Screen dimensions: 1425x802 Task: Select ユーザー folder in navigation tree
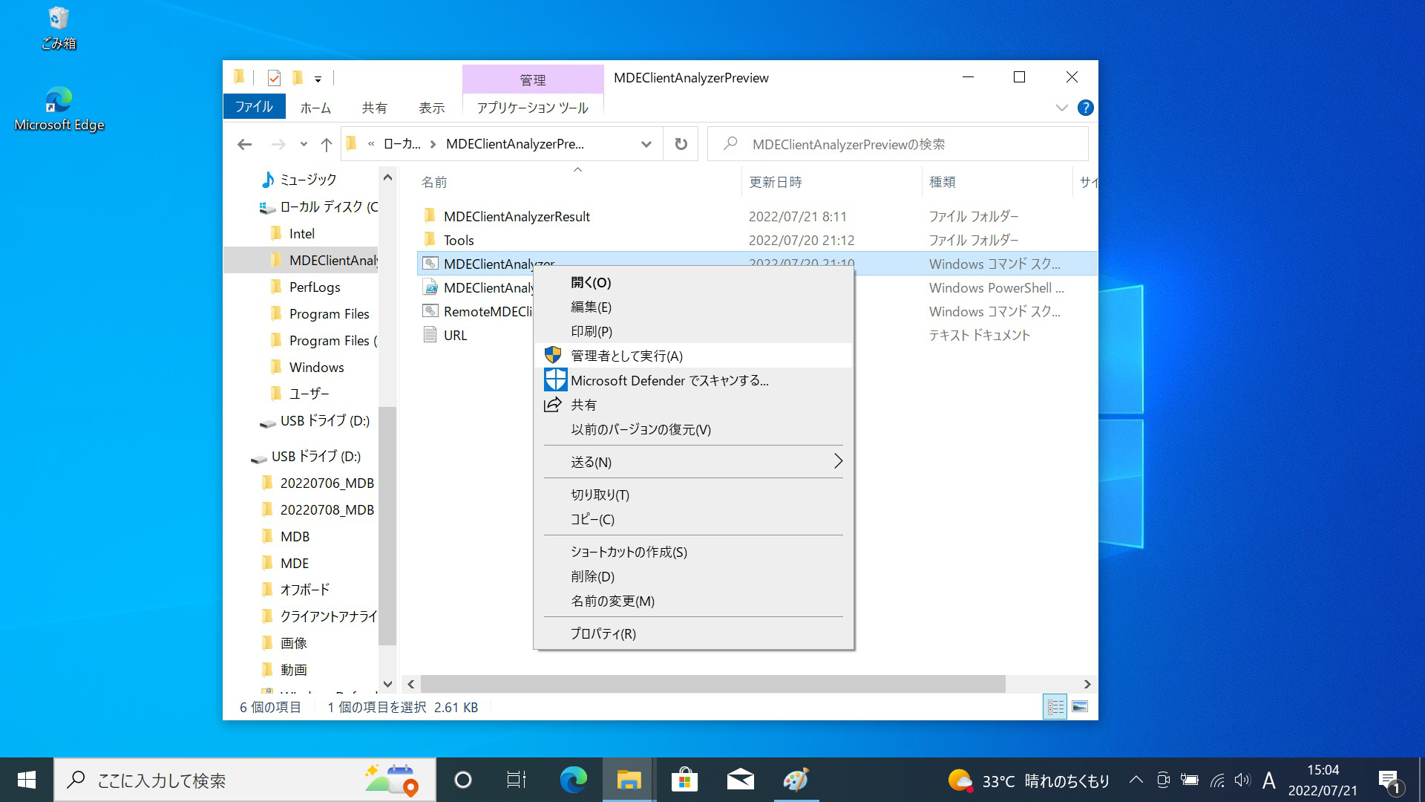point(309,394)
